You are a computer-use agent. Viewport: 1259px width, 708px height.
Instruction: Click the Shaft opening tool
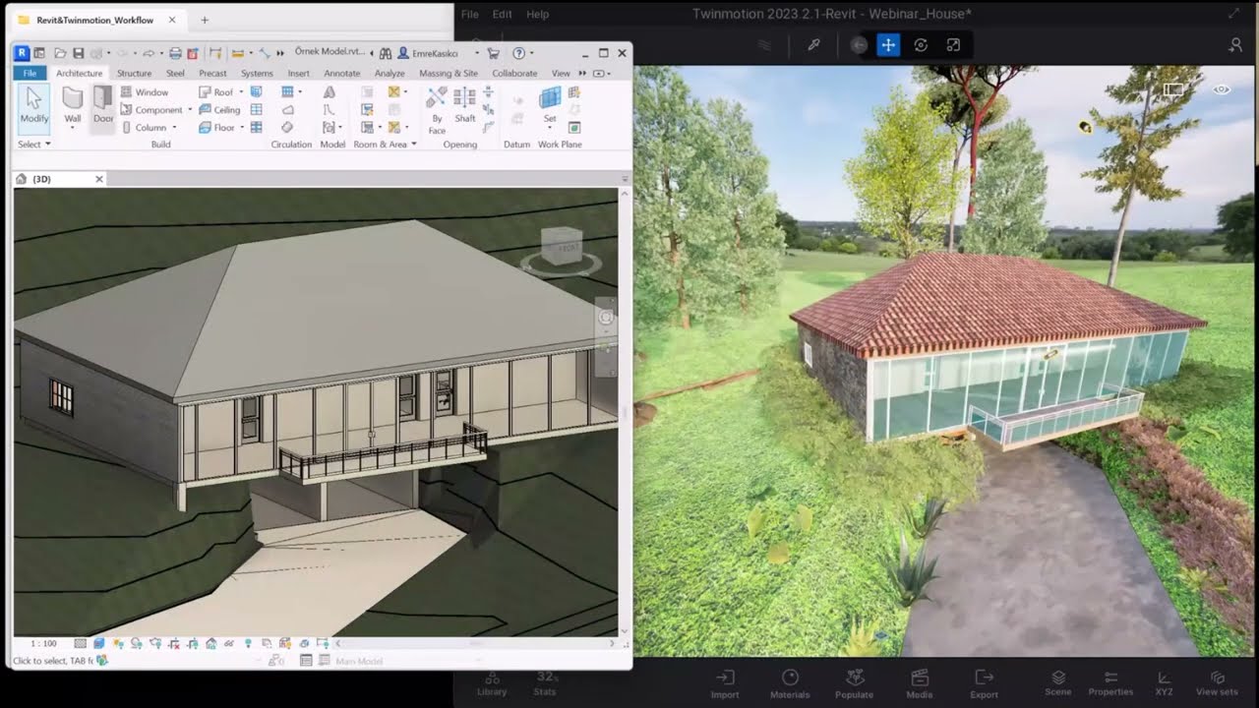tap(464, 104)
